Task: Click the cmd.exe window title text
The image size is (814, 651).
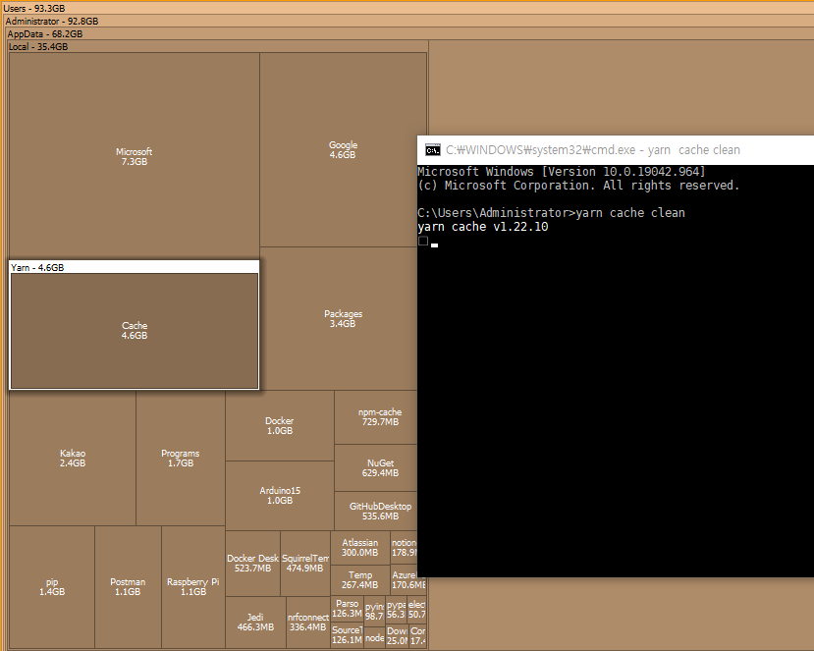Action: (593, 150)
